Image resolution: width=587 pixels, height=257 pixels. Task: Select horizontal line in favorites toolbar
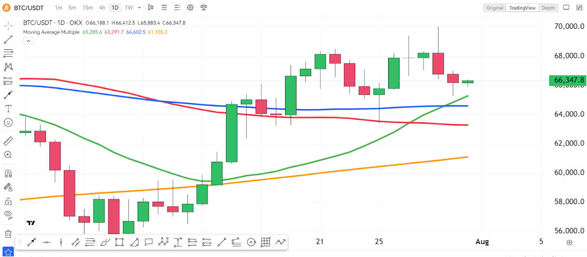click(x=47, y=242)
